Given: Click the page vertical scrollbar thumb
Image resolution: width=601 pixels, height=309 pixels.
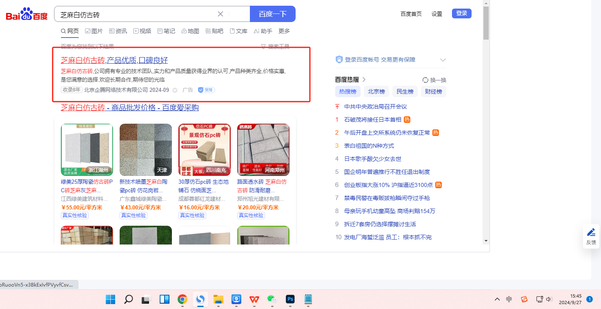Looking at the screenshot, I should coord(486,23).
